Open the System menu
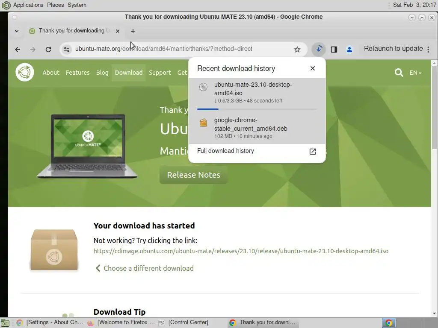The image size is (438, 328). (x=77, y=5)
